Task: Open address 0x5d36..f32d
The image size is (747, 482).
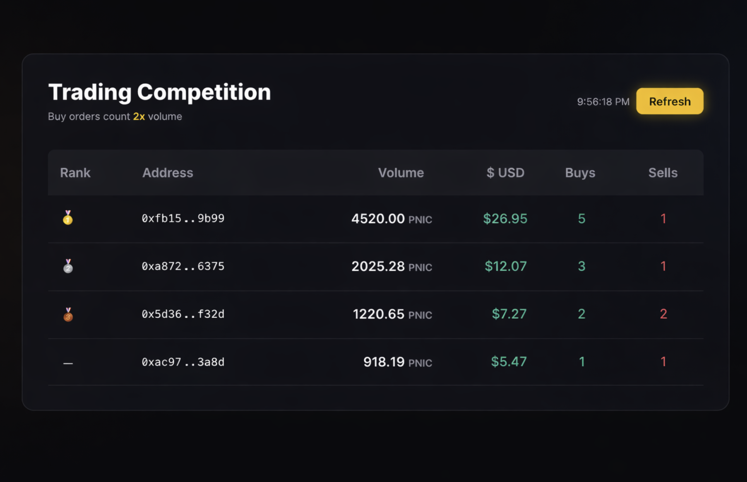Action: coord(183,314)
